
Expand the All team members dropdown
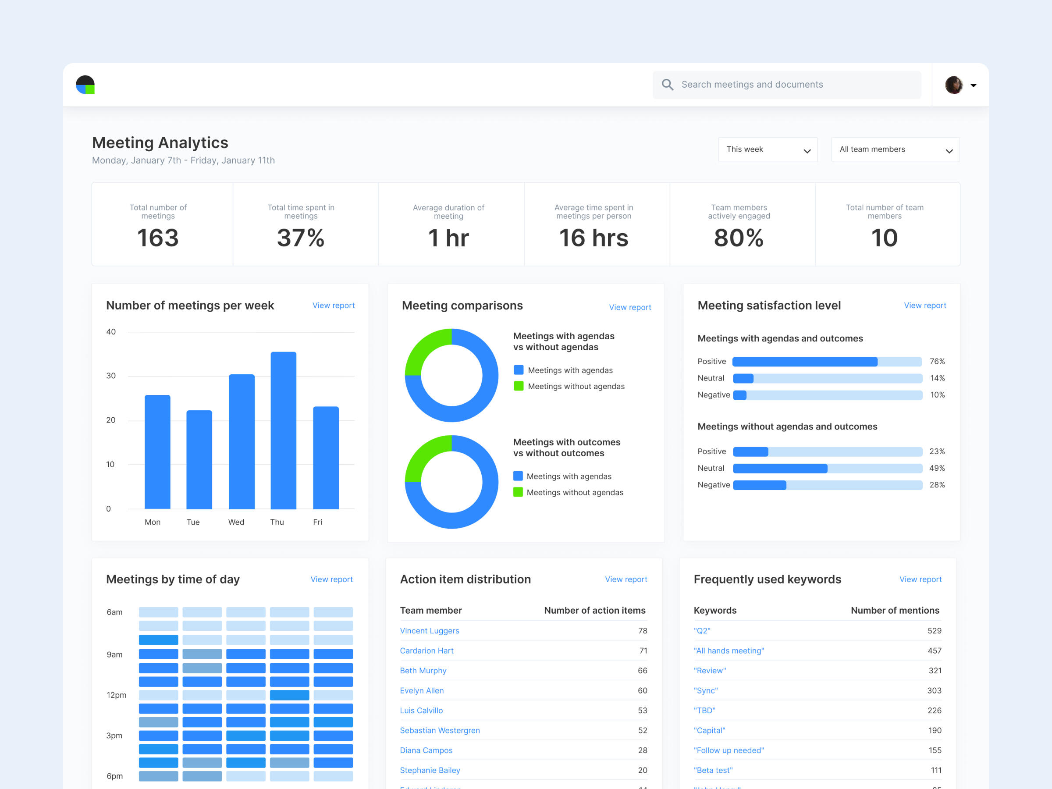coord(895,149)
